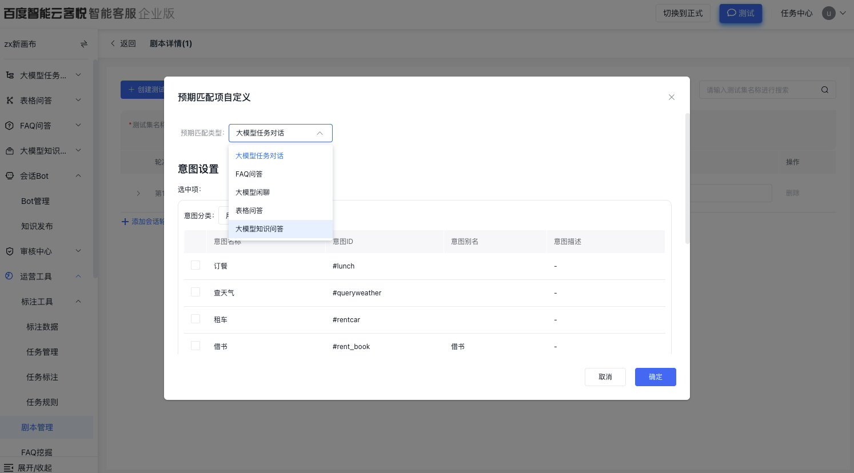Expand the FAQ问答 sidebar group
Screen dimensions: 854x473
click(x=78, y=125)
